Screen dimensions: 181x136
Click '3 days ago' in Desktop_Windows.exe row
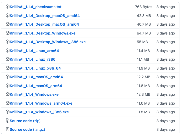(x=166, y=33)
